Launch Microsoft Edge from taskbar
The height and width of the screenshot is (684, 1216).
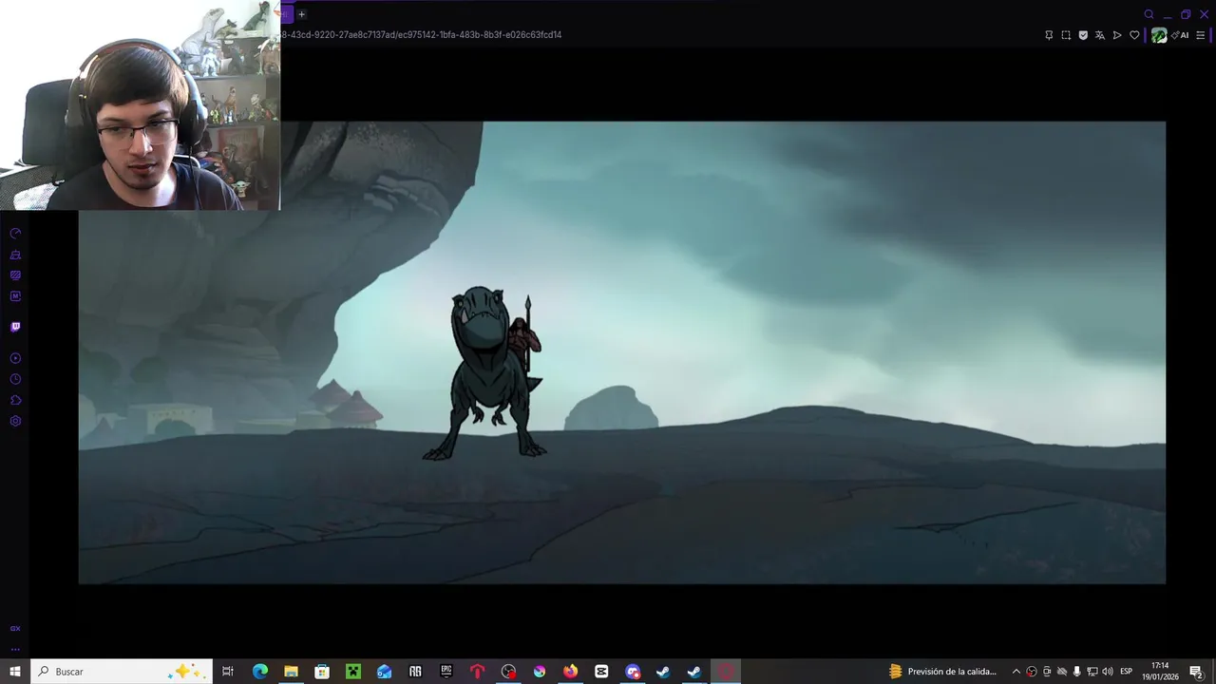(x=260, y=672)
